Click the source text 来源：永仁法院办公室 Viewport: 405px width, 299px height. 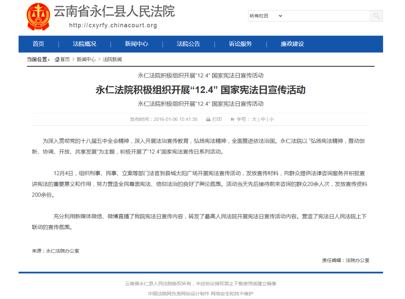pos(55,251)
